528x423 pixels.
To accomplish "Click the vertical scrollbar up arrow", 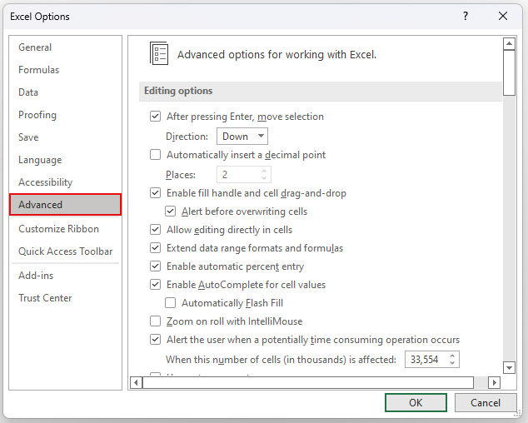I will tap(509, 43).
